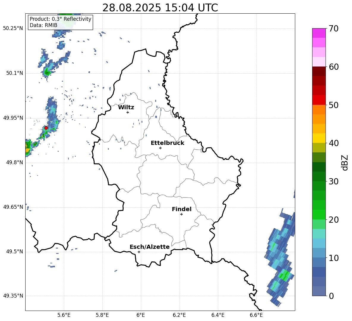The height and width of the screenshot is (321, 352).
Task: Click the dark maroon colorbar segment below 60
Action: [319, 71]
